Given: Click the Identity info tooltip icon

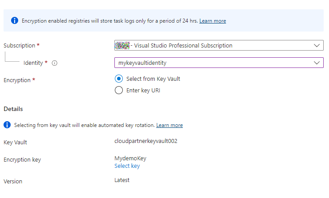Looking at the screenshot, I should (x=55, y=63).
